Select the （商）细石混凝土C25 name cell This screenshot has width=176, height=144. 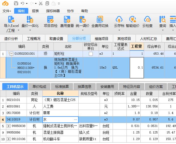pyautogui.click(x=60, y=100)
